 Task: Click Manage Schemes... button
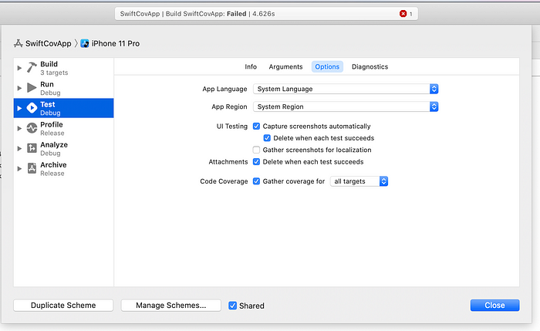(170, 306)
